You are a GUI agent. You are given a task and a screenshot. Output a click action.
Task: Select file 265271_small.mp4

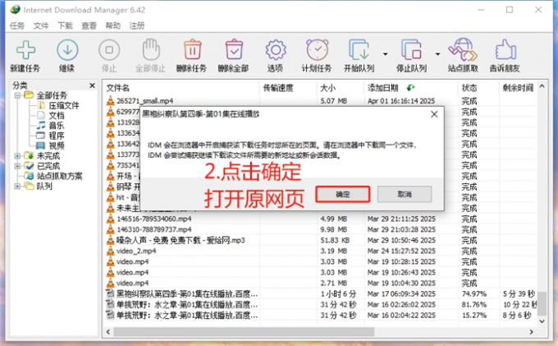point(145,101)
